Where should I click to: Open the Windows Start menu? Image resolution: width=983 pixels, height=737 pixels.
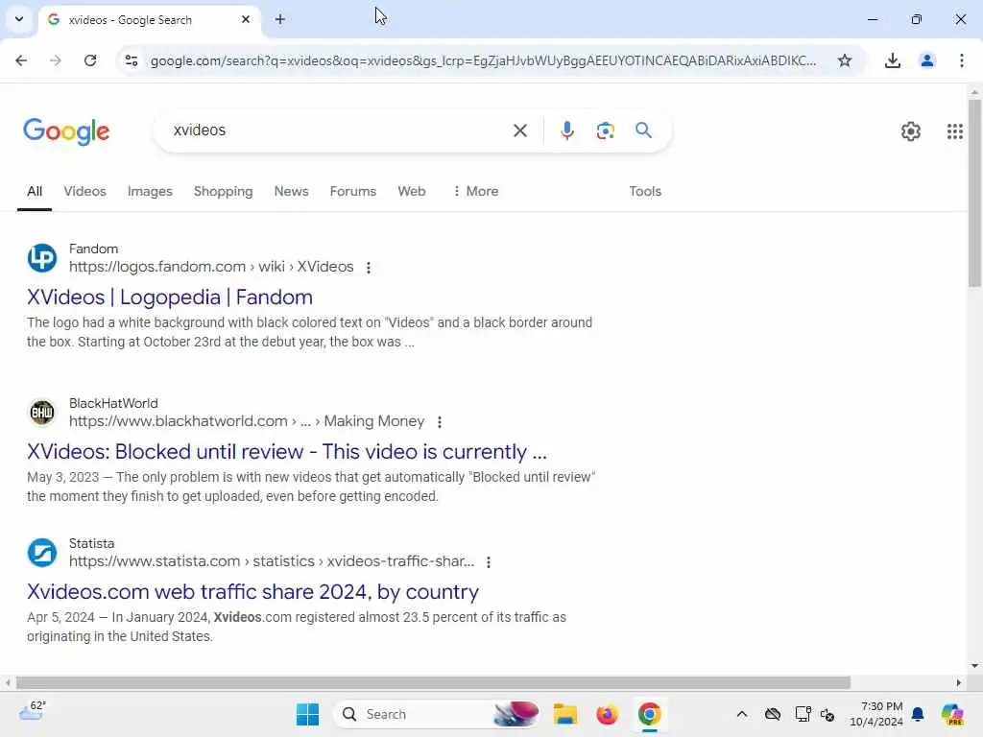click(x=307, y=714)
